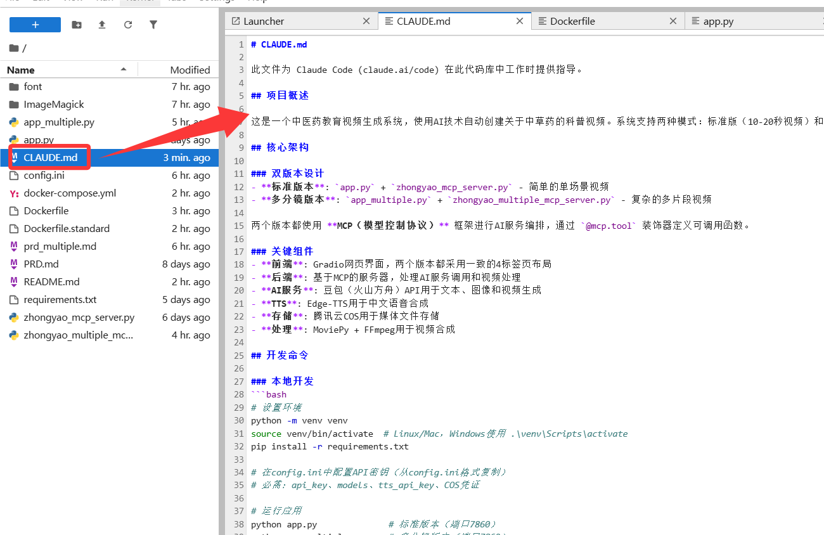Close the Dockerfile tab
The image size is (824, 535).
point(673,21)
